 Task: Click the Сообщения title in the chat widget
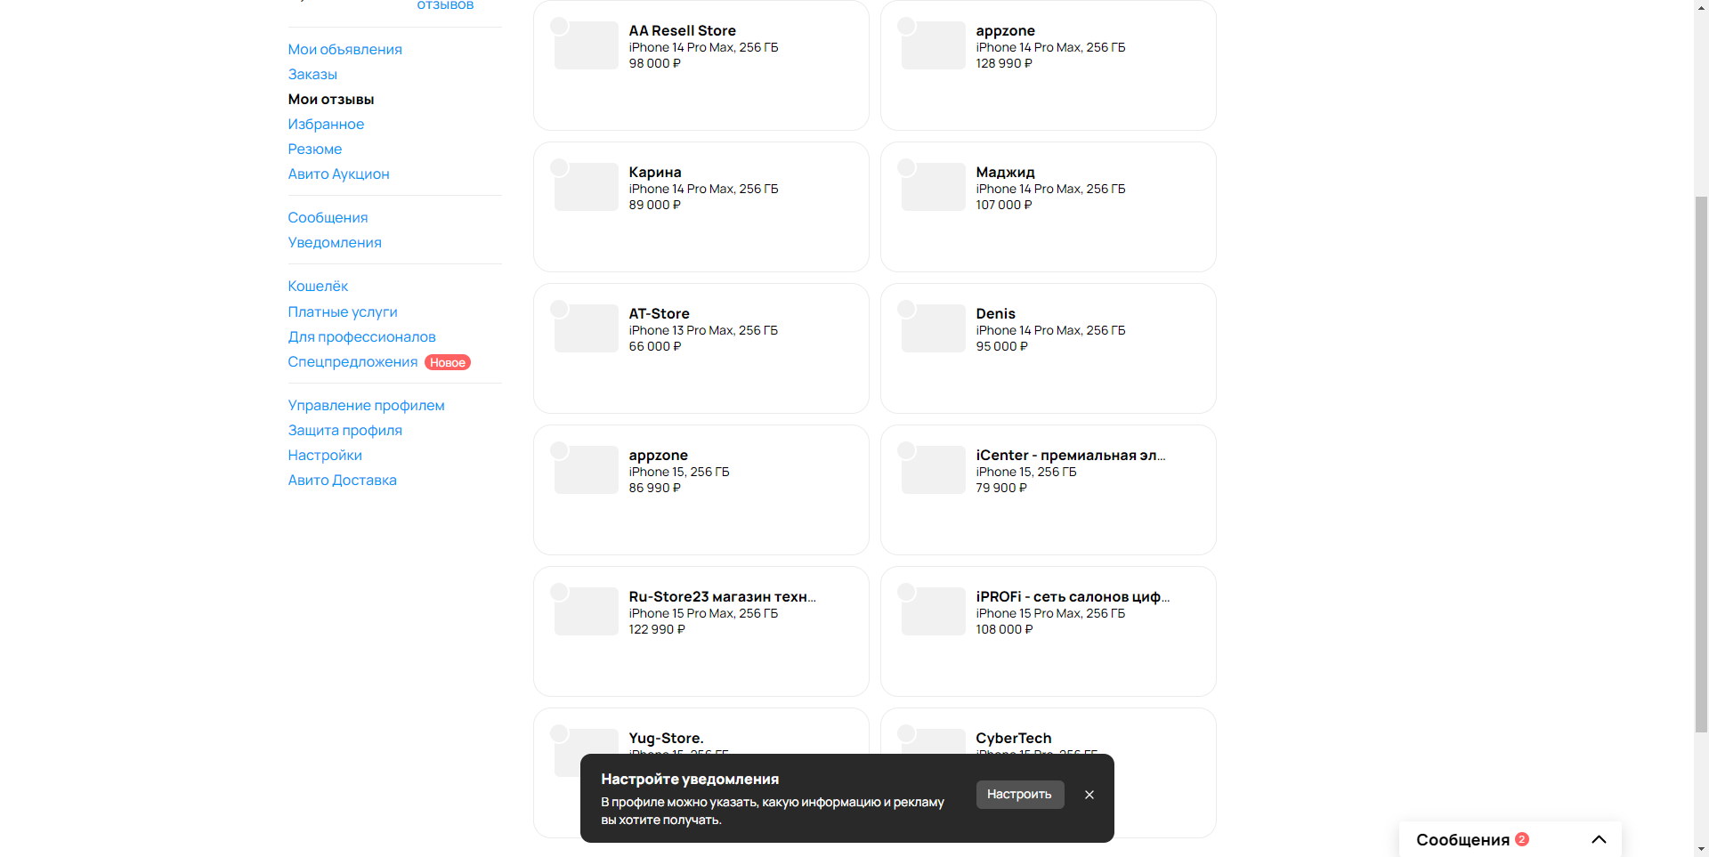(x=1462, y=839)
